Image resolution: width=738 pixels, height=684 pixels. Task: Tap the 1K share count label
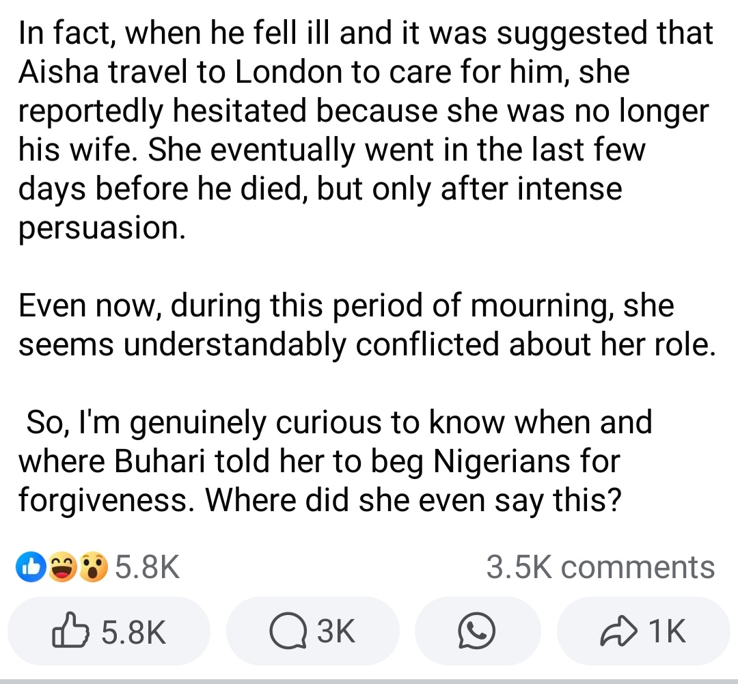click(667, 631)
